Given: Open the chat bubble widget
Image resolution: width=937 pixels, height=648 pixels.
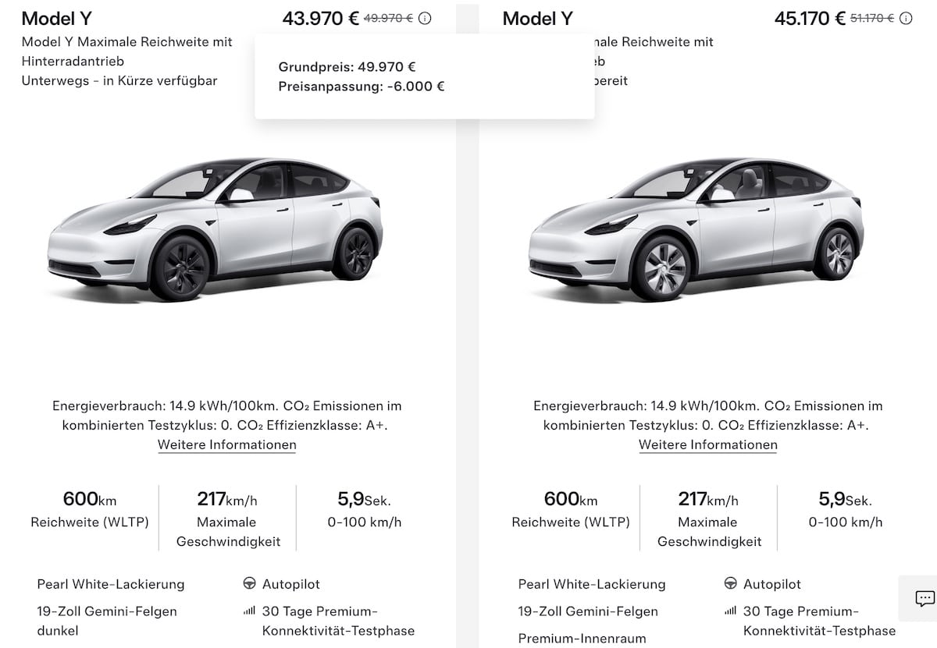Looking at the screenshot, I should click(x=925, y=598).
